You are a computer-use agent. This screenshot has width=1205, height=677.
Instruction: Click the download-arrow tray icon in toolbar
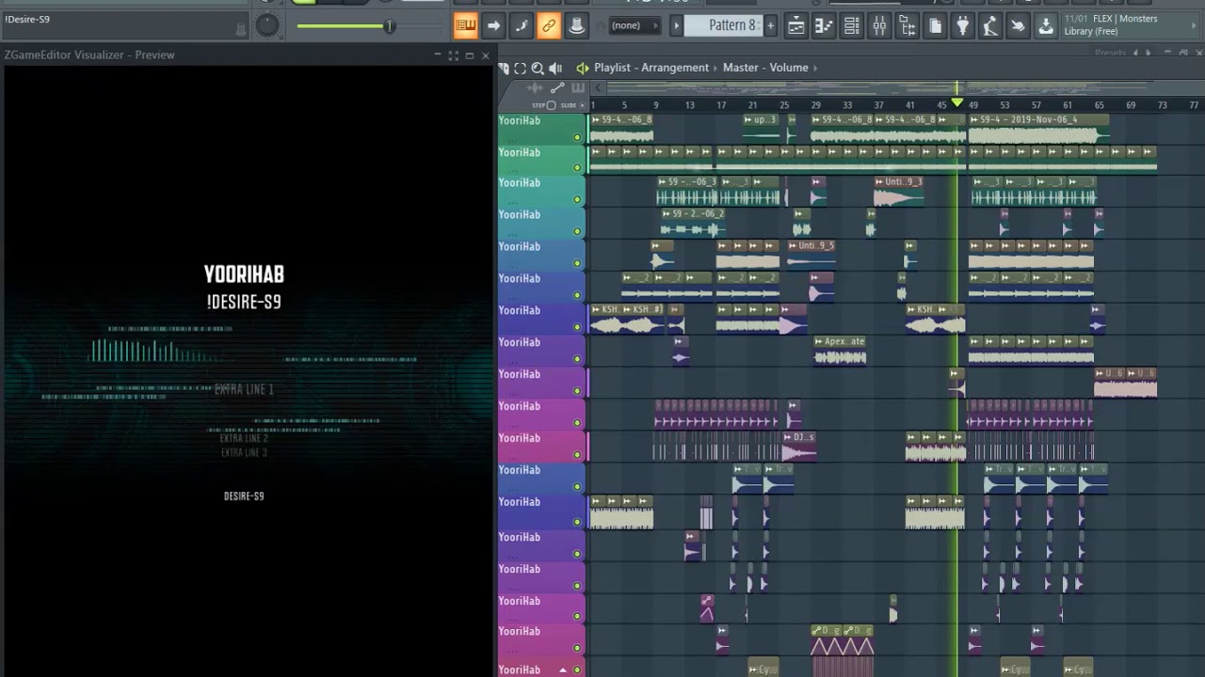point(1046,26)
